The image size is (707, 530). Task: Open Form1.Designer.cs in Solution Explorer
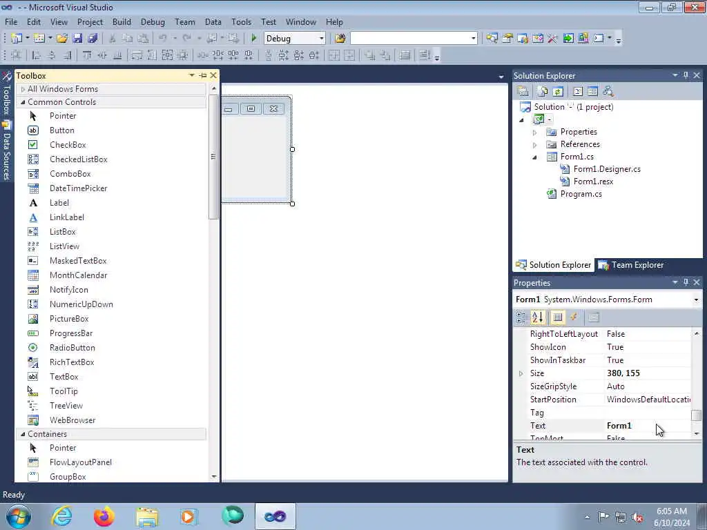click(x=607, y=169)
